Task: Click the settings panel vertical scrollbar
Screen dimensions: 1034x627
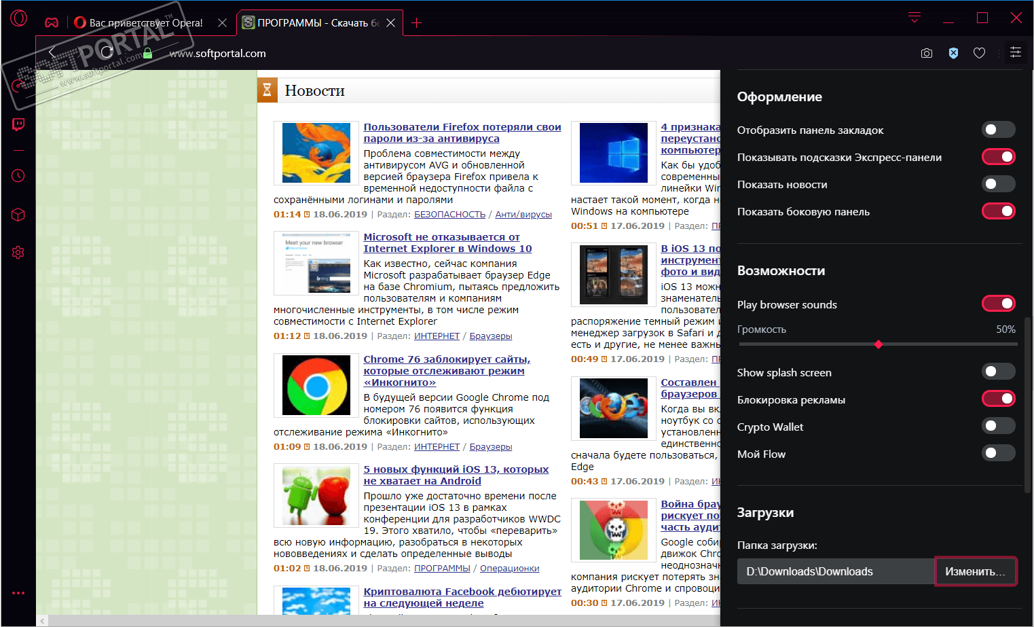Action: coord(1027,404)
